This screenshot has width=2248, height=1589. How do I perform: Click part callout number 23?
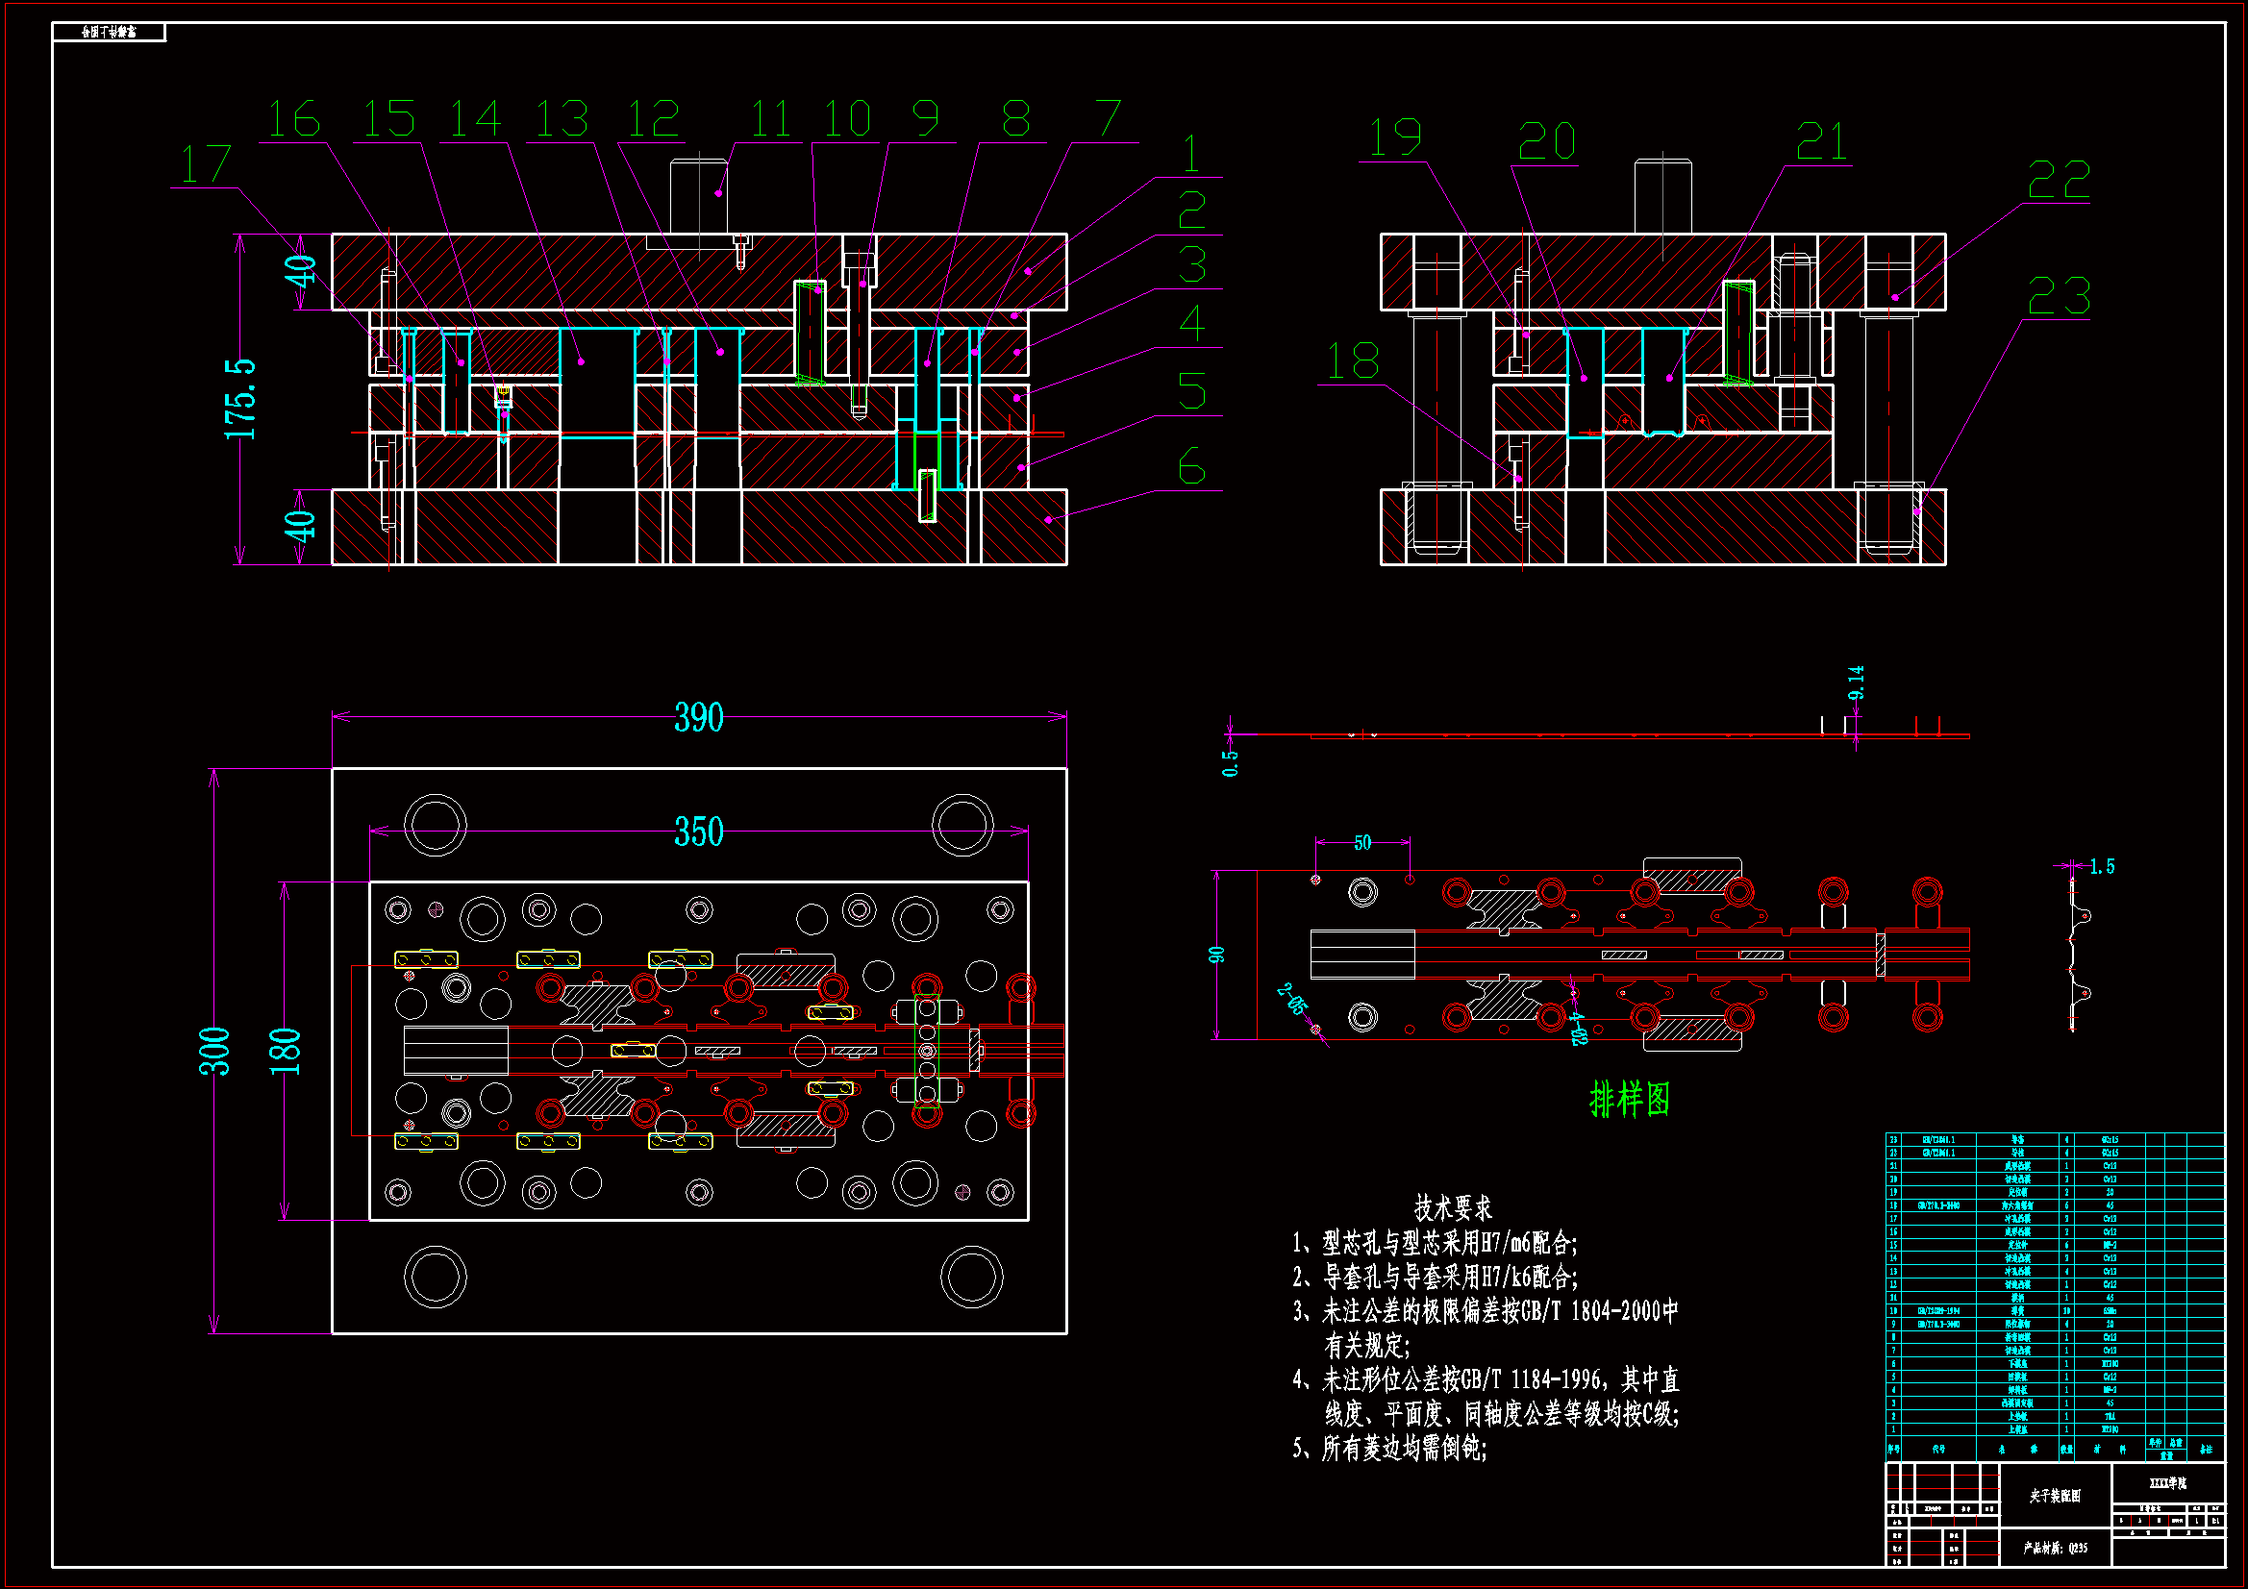[x=2059, y=296]
